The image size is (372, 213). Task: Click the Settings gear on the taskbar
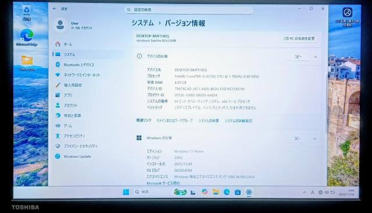point(249,192)
